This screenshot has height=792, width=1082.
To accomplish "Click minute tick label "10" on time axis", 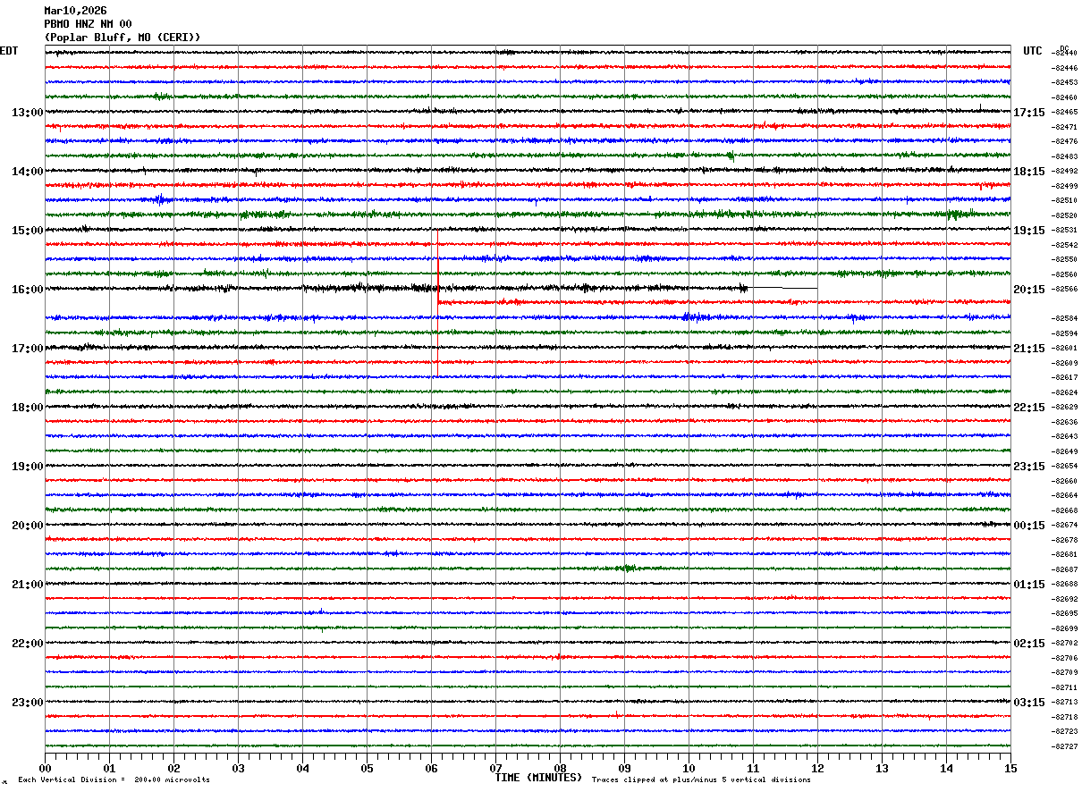I will [x=689, y=769].
